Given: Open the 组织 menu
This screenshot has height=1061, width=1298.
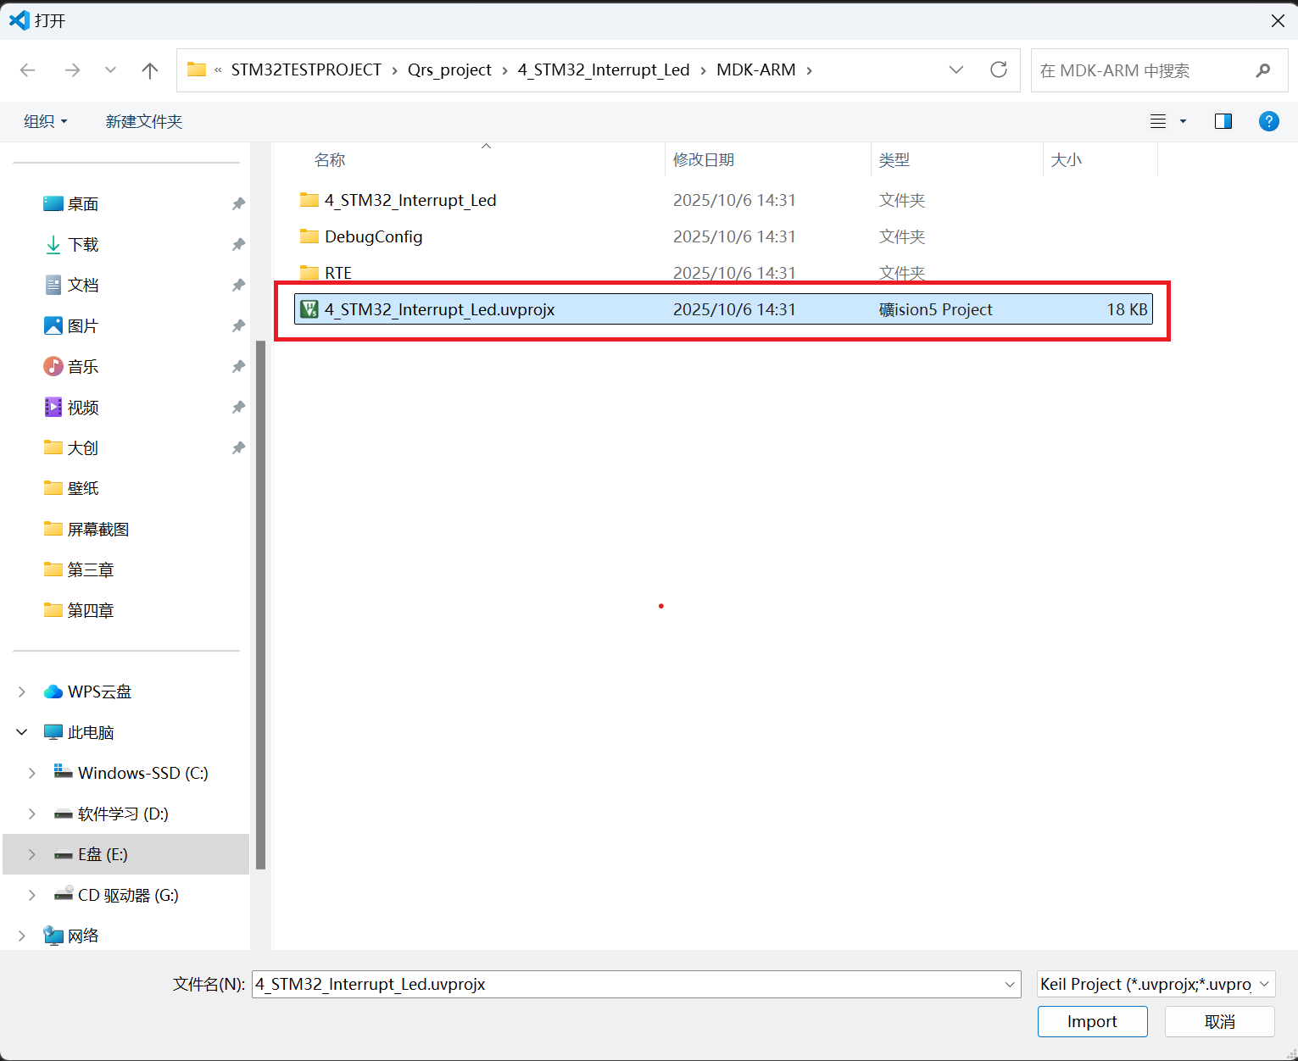Looking at the screenshot, I should click(45, 121).
